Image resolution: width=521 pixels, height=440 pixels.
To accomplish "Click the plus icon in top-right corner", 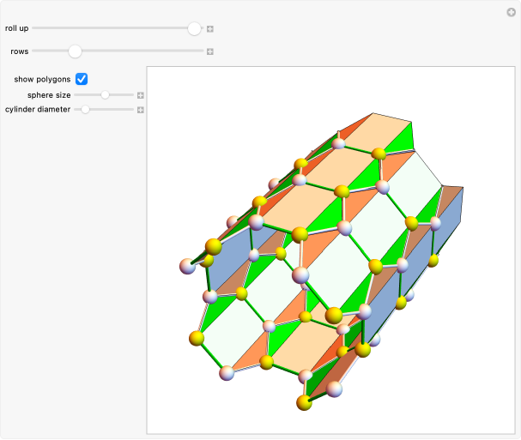I will click(511, 12).
